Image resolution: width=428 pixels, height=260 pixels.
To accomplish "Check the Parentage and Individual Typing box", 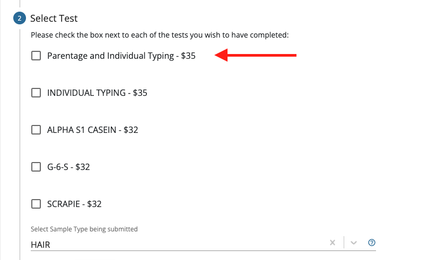I will [36, 56].
